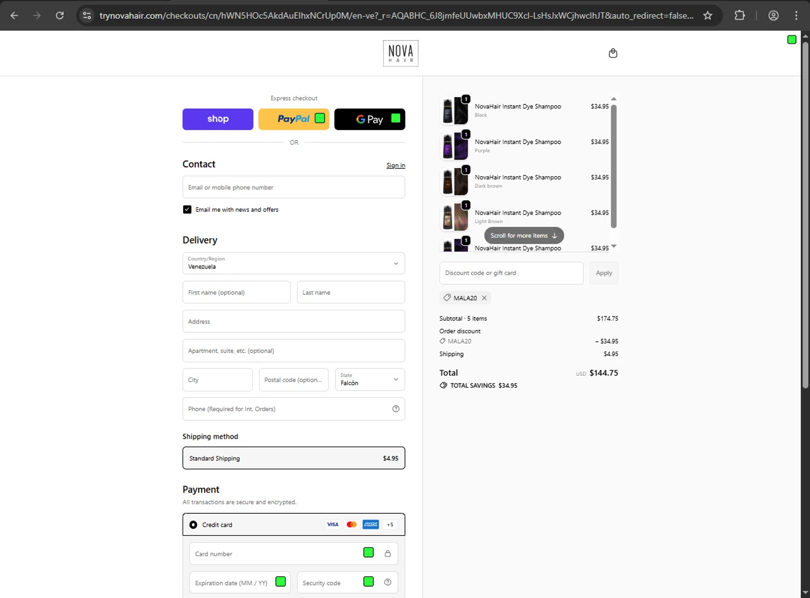Click the Dark brown shampoo thumbnail
The image size is (810, 598).
(455, 182)
